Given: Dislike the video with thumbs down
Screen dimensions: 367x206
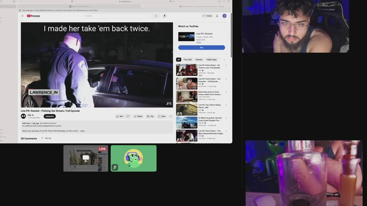Looking at the screenshot, I should coord(128,116).
